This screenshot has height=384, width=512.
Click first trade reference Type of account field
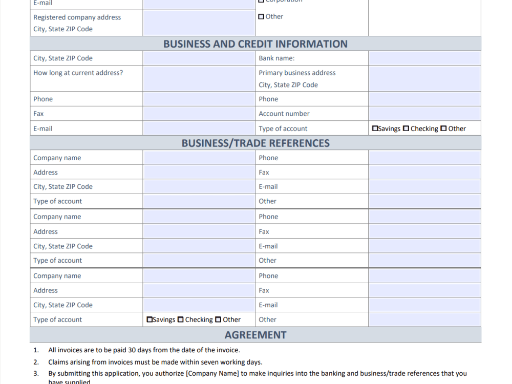pyautogui.click(x=199, y=201)
